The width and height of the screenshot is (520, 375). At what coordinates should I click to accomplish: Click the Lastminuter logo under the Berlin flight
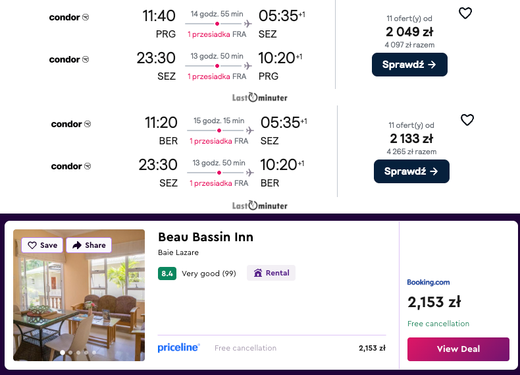click(259, 206)
